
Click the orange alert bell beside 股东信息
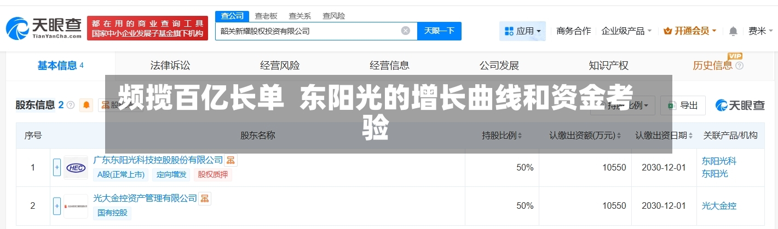pyautogui.click(x=86, y=105)
